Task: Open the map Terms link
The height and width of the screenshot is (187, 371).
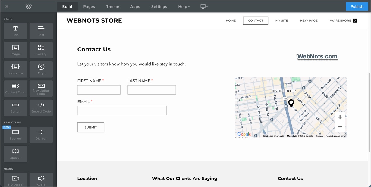Action: point(319,136)
